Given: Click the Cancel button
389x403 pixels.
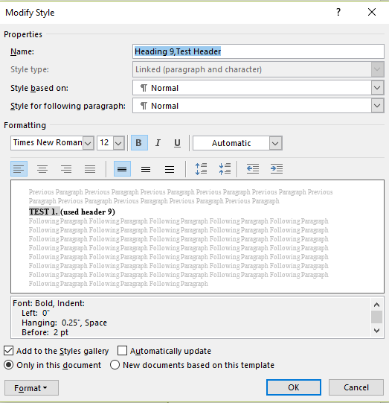Looking at the screenshot, I should point(356,387).
